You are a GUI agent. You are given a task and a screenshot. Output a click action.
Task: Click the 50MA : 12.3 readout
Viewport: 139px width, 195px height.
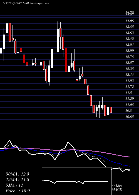pos(17,174)
